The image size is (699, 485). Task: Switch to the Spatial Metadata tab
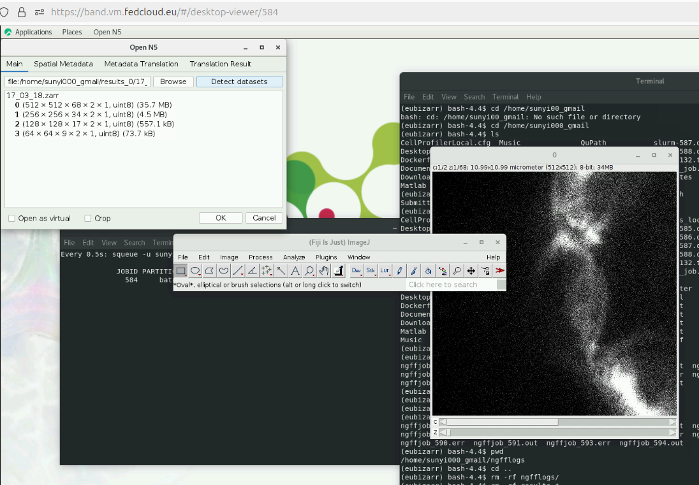tap(63, 64)
